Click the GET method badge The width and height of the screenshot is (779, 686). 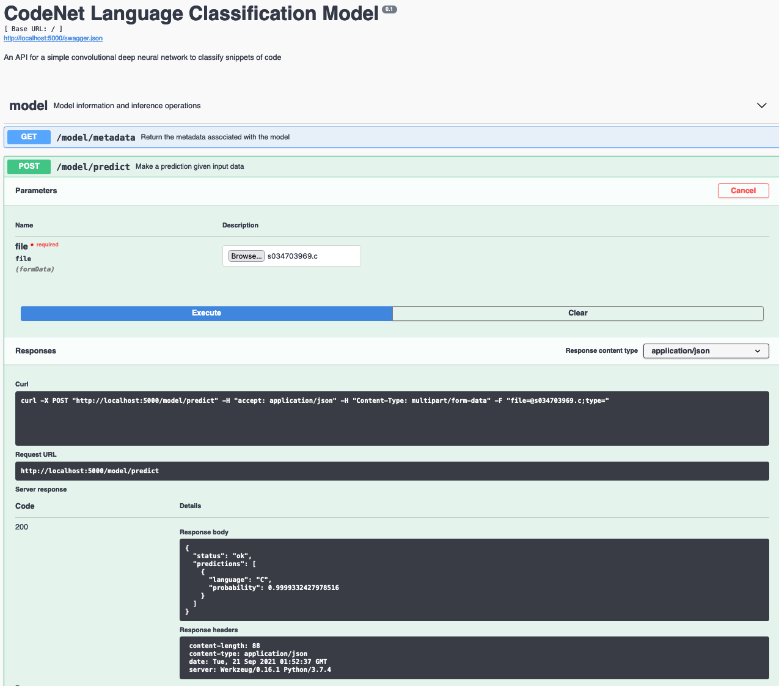tap(29, 137)
